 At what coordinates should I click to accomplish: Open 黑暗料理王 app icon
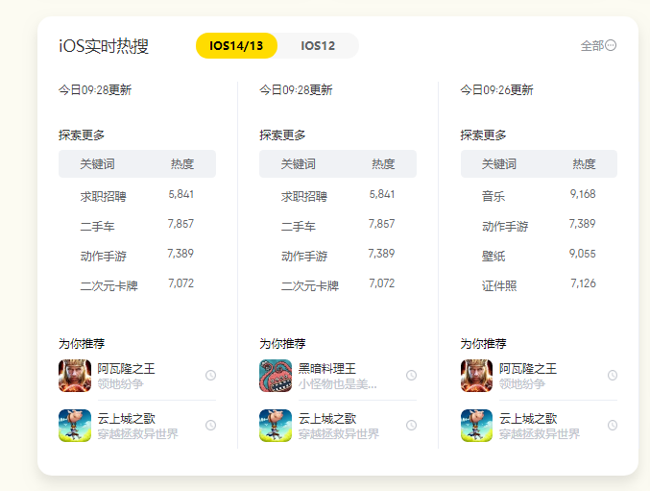click(x=276, y=376)
